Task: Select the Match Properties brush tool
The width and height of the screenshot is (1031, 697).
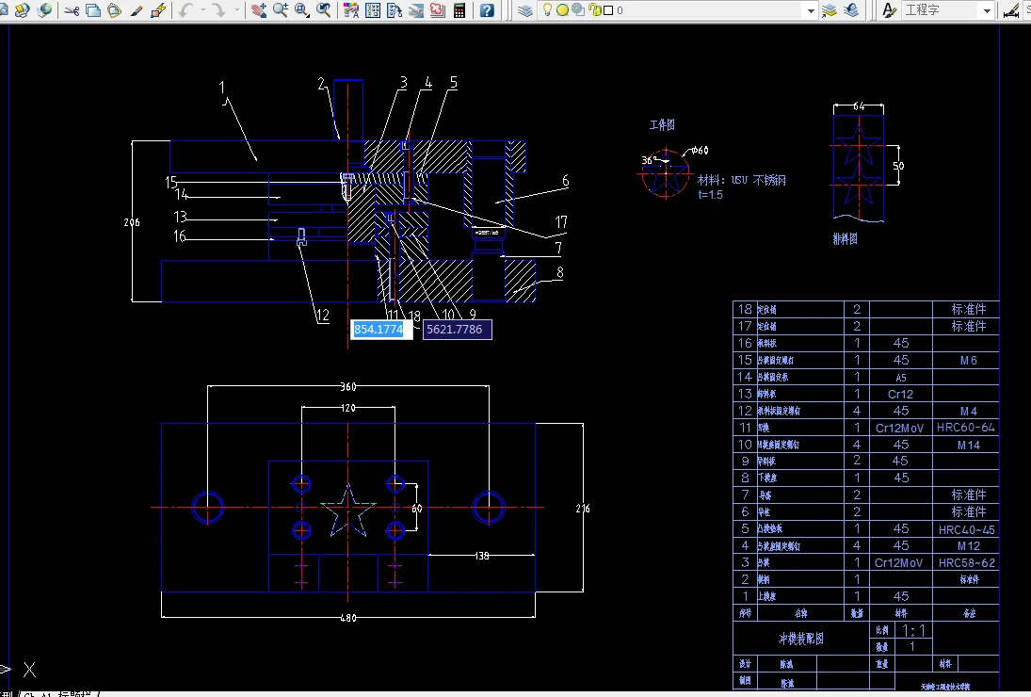Action: (x=137, y=11)
